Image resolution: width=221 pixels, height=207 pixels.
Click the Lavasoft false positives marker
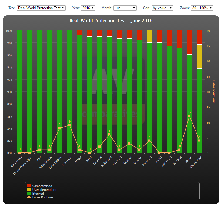[119, 150]
